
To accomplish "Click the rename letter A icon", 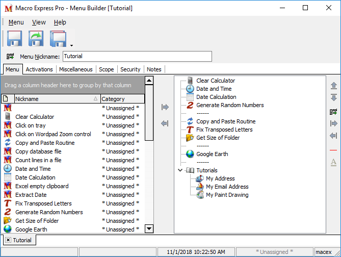I will (333, 162).
